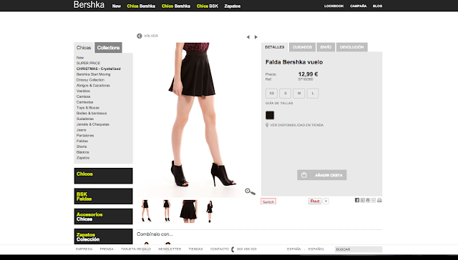Switch to the Cuidados tab

[x=302, y=47]
